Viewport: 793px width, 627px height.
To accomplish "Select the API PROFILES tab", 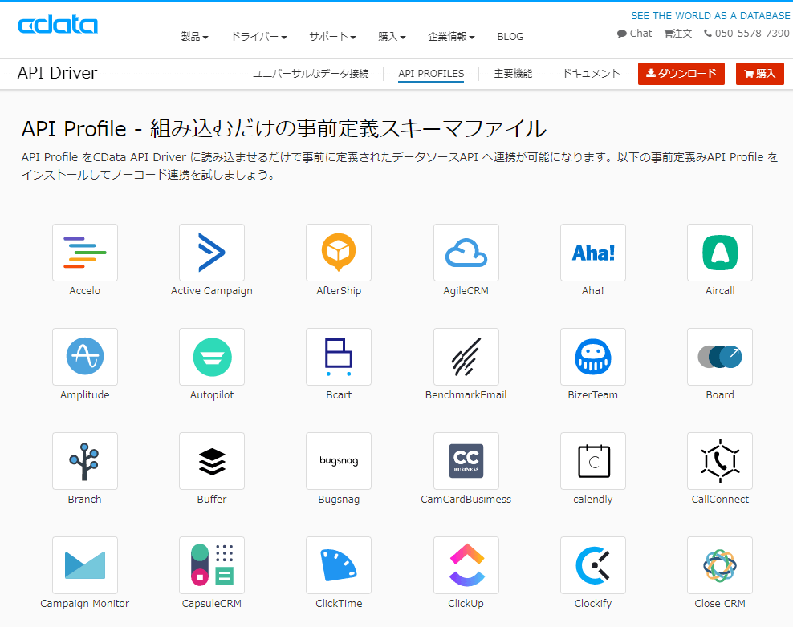I will 431,74.
